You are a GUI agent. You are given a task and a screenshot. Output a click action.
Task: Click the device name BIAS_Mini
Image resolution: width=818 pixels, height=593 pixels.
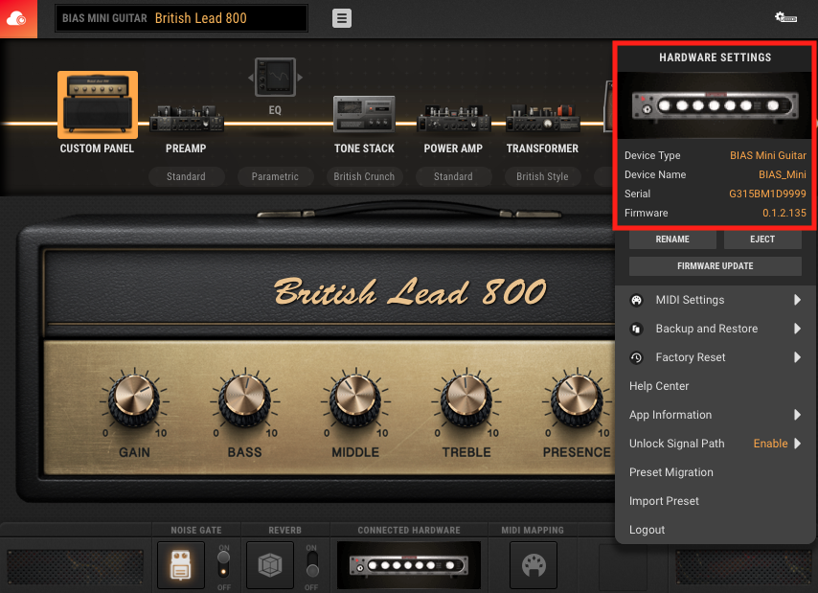[782, 174]
